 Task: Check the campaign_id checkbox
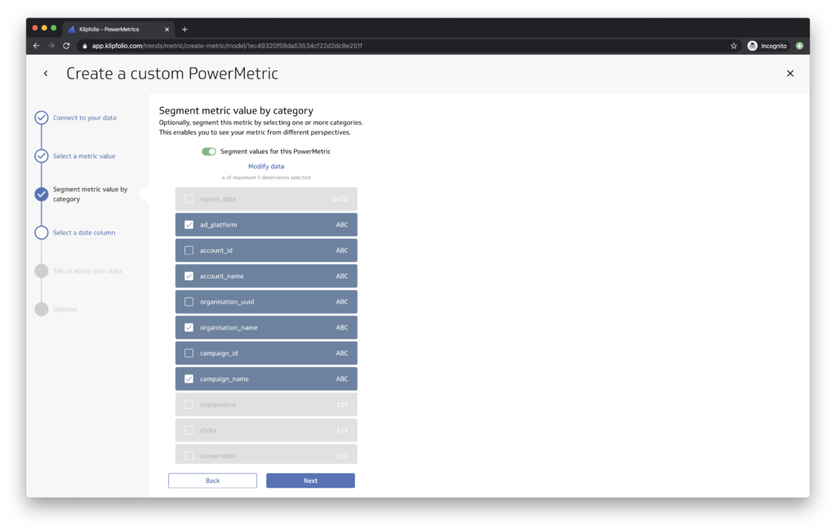pos(189,353)
